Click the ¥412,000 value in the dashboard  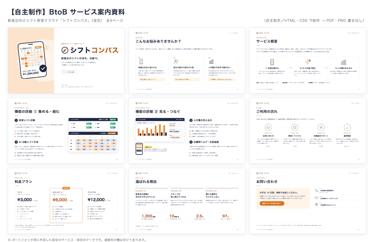coord(174,131)
